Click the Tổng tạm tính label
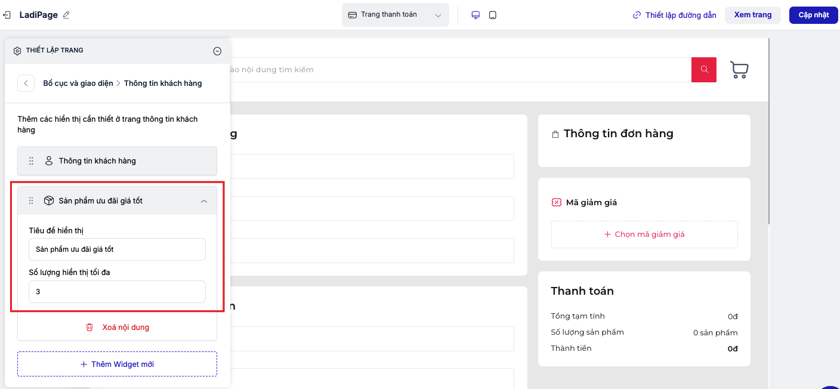Viewport: 840px width, 389px height. click(578, 316)
